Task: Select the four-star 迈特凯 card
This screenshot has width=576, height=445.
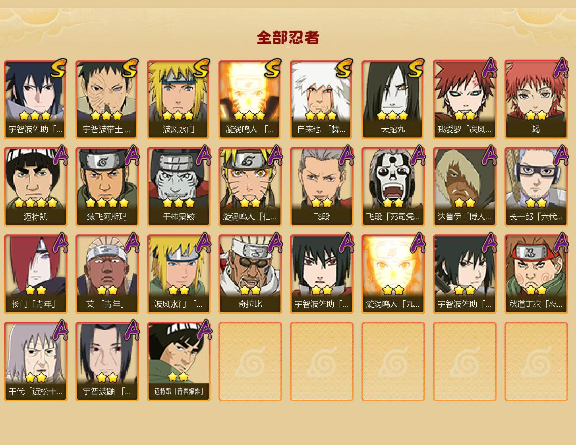Action: coord(35,187)
